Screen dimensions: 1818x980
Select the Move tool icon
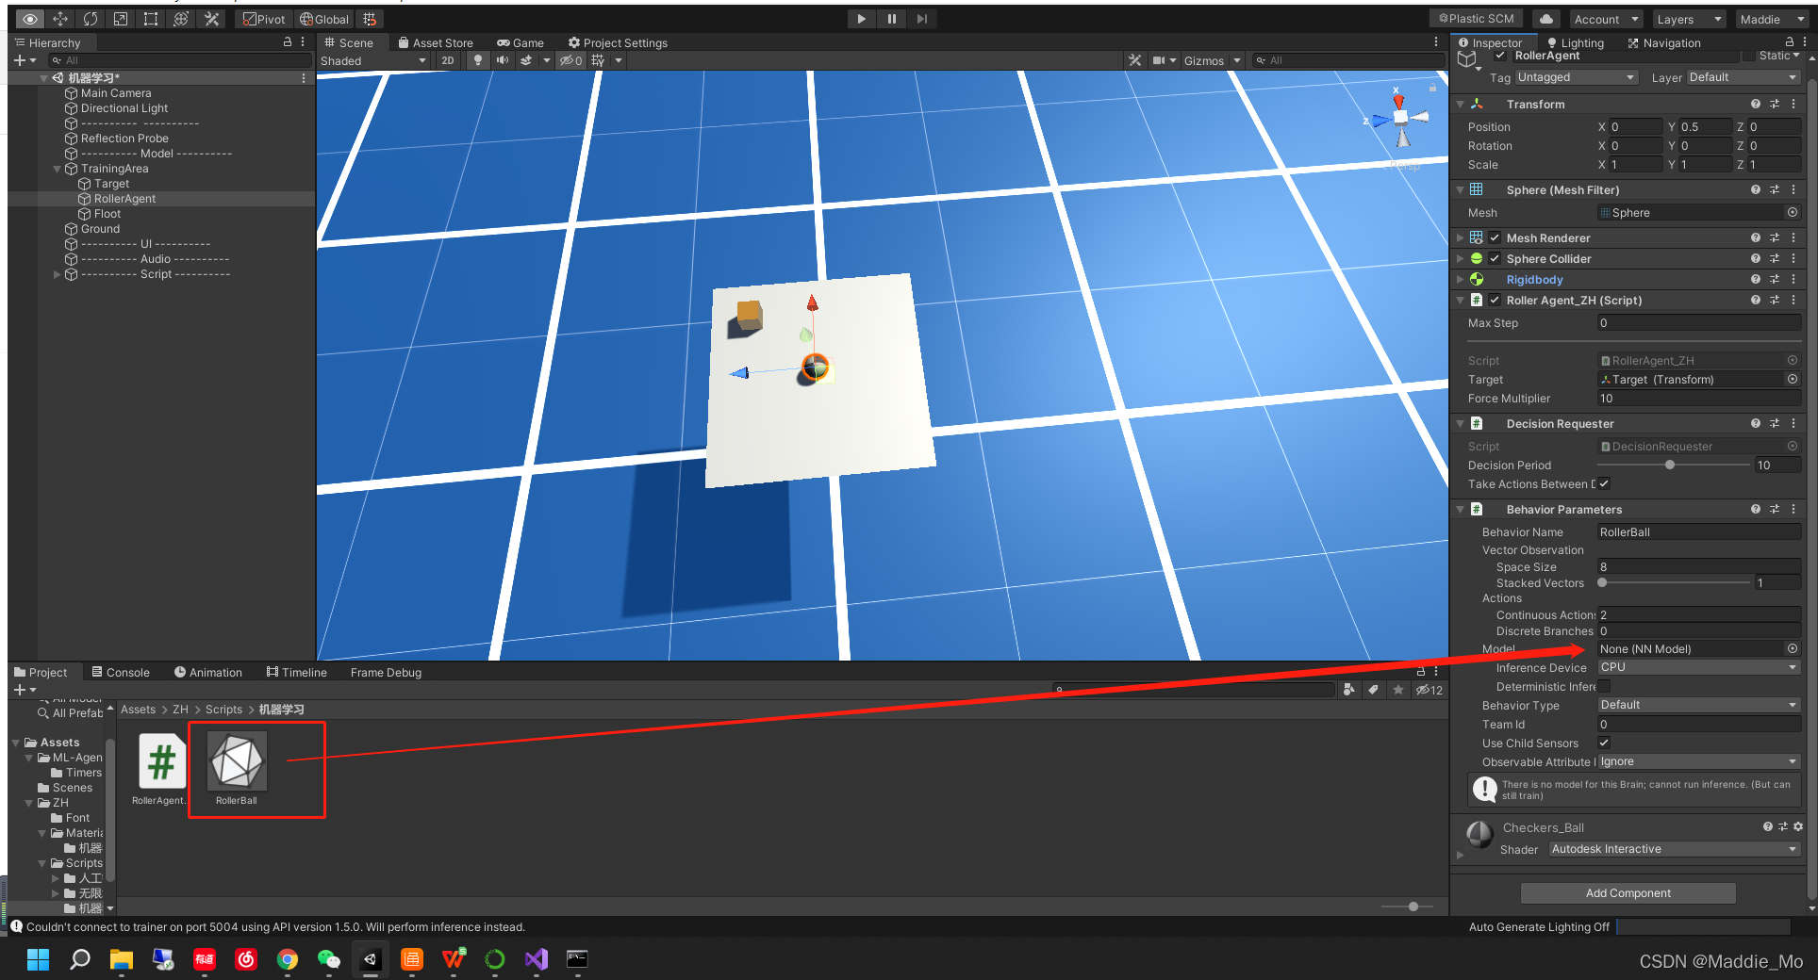click(60, 19)
